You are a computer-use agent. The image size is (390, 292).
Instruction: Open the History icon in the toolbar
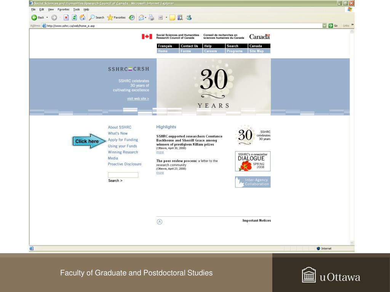[132, 17]
